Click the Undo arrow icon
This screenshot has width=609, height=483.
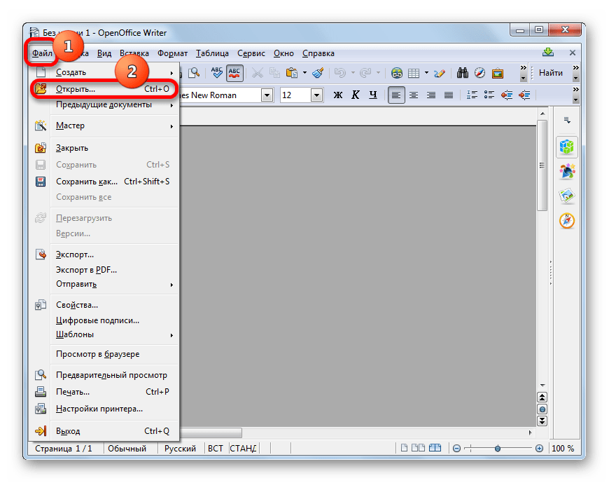click(339, 73)
